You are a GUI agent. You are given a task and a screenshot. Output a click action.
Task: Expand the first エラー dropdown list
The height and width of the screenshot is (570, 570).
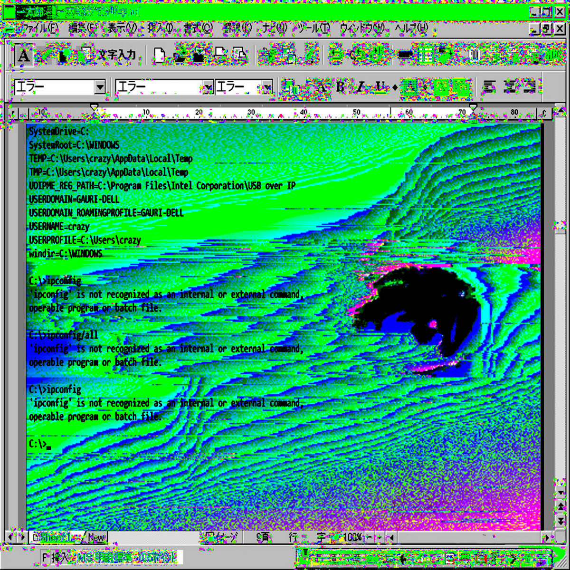pos(100,87)
